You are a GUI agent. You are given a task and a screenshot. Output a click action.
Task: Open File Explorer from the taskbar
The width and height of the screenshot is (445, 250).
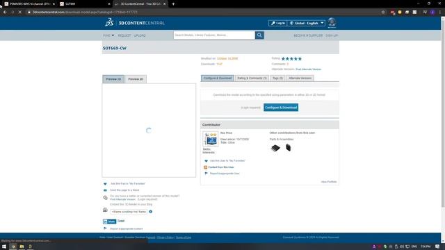[x=22, y=247]
